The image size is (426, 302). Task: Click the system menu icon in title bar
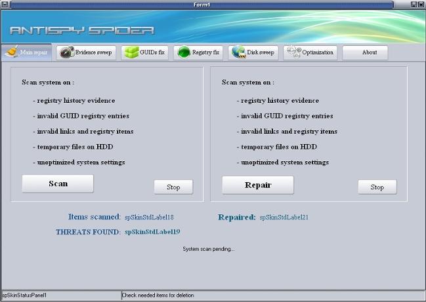point(5,5)
